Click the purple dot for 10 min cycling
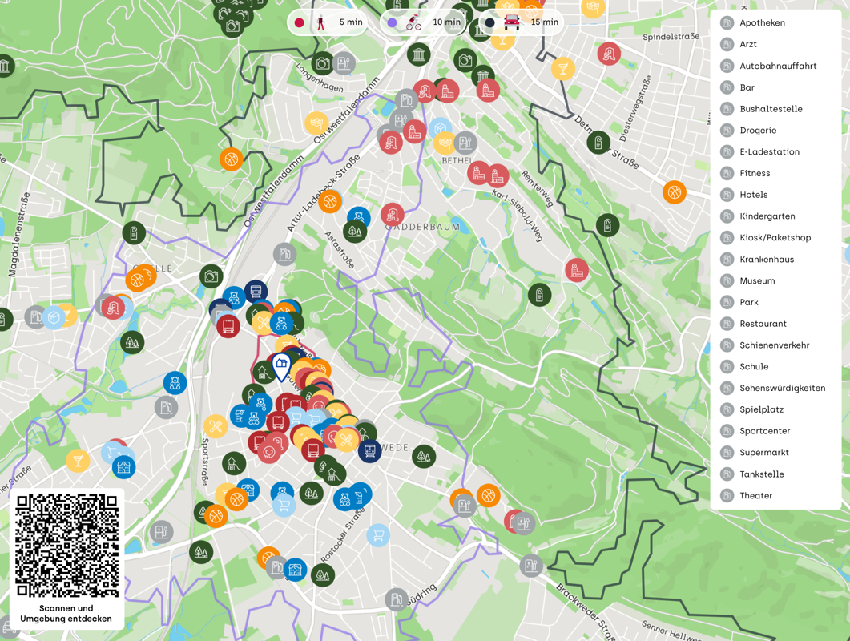850x641 pixels. tap(392, 22)
